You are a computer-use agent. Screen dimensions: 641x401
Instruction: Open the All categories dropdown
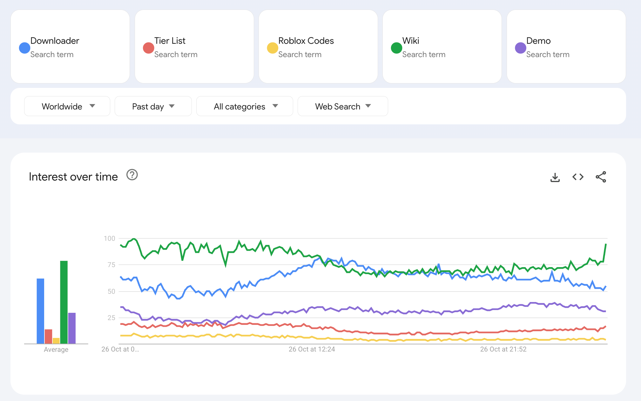click(245, 106)
